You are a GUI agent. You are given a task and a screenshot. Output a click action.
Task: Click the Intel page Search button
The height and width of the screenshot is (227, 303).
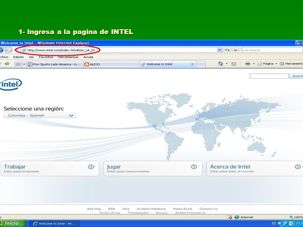(296, 76)
